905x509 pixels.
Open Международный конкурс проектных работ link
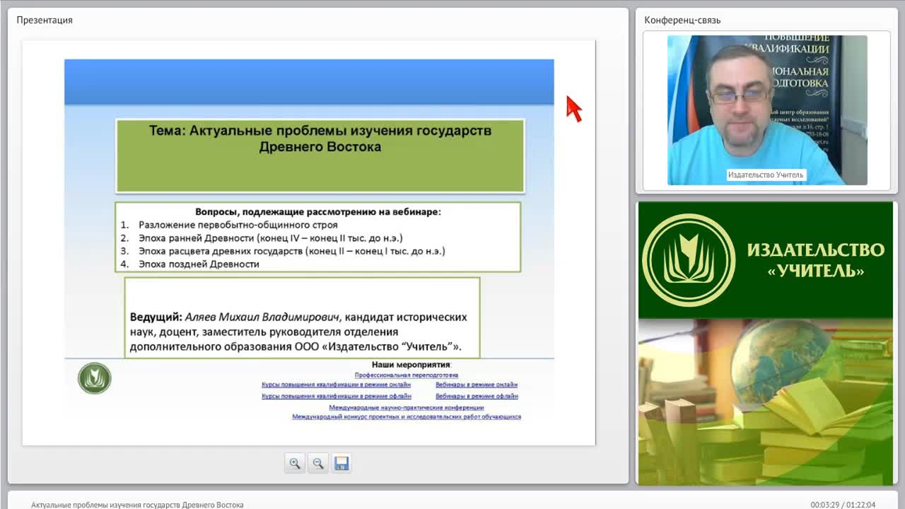tap(407, 417)
